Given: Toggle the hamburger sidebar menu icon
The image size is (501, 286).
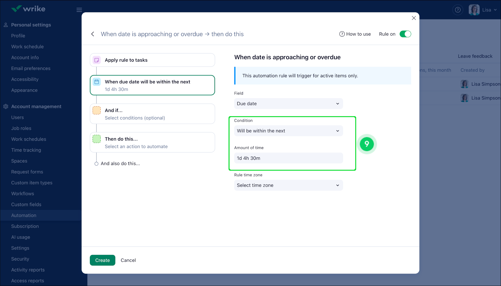Looking at the screenshot, I should (x=79, y=10).
